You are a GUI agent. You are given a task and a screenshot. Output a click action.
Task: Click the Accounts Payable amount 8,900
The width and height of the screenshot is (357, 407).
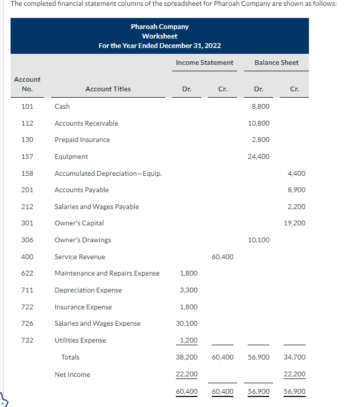tap(296, 190)
